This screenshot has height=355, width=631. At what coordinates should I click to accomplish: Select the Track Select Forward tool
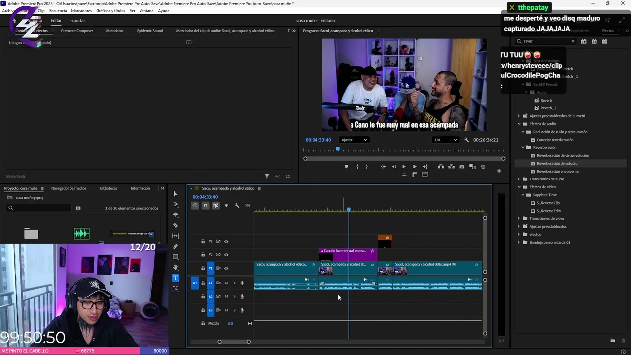pyautogui.click(x=175, y=204)
